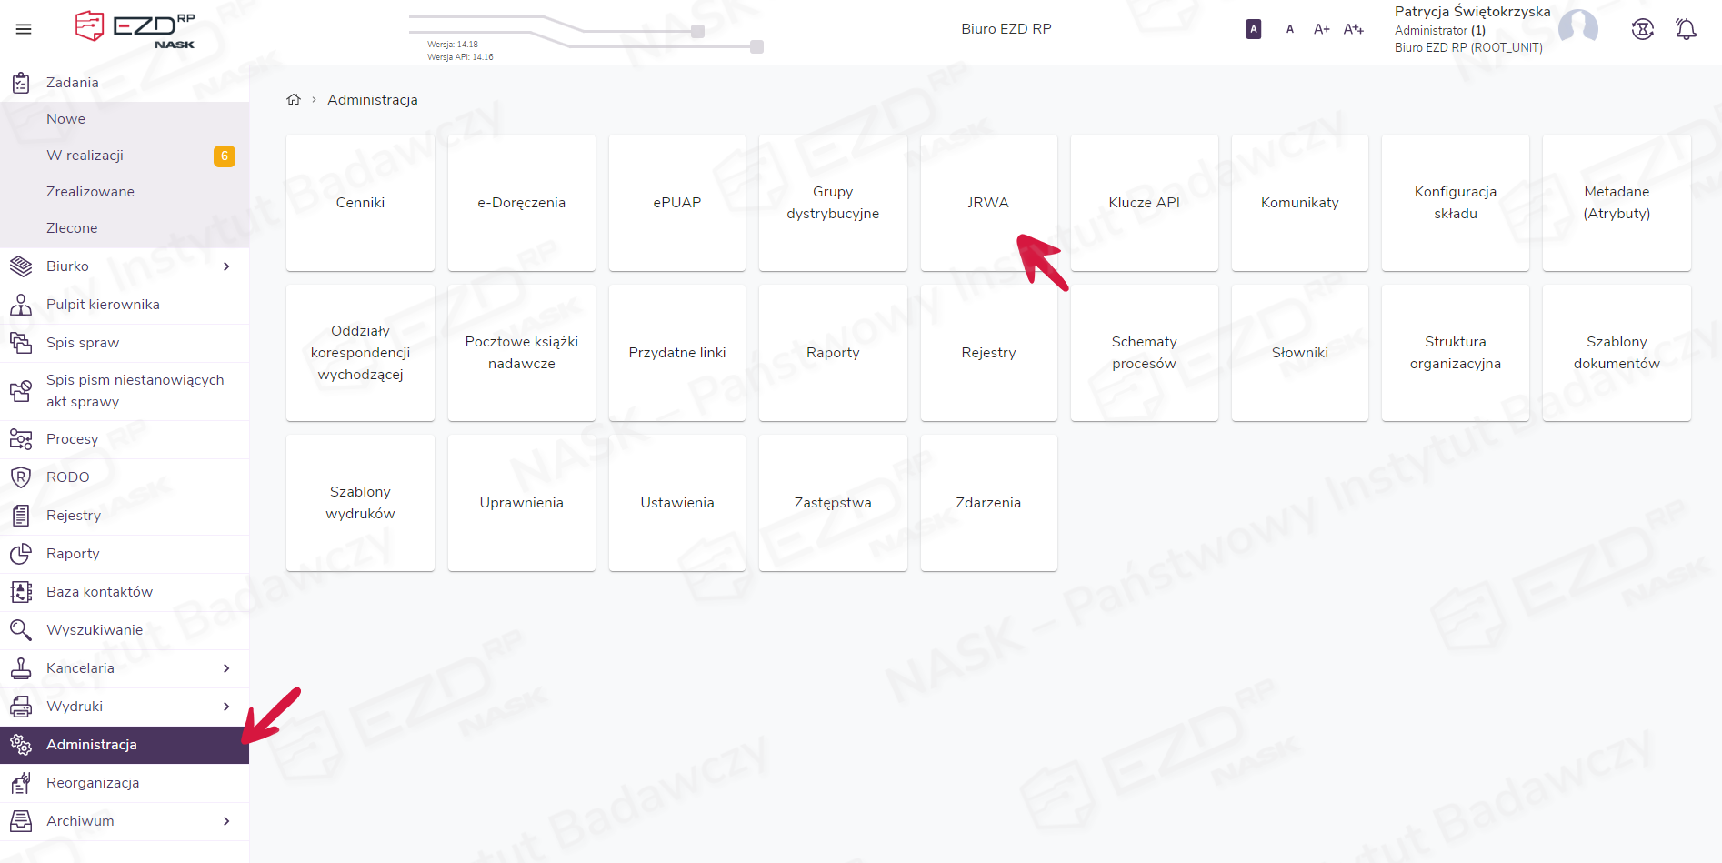The height and width of the screenshot is (863, 1722).
Task: Click the Baza kontaktów icon
Action: tap(21, 592)
